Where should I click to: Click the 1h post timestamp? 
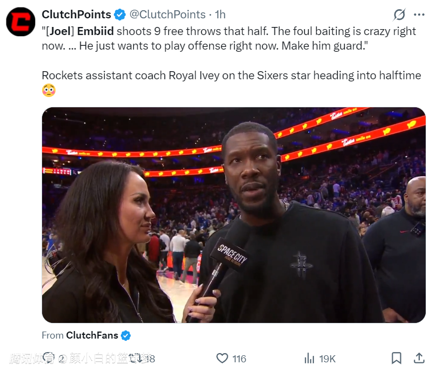pyautogui.click(x=220, y=15)
